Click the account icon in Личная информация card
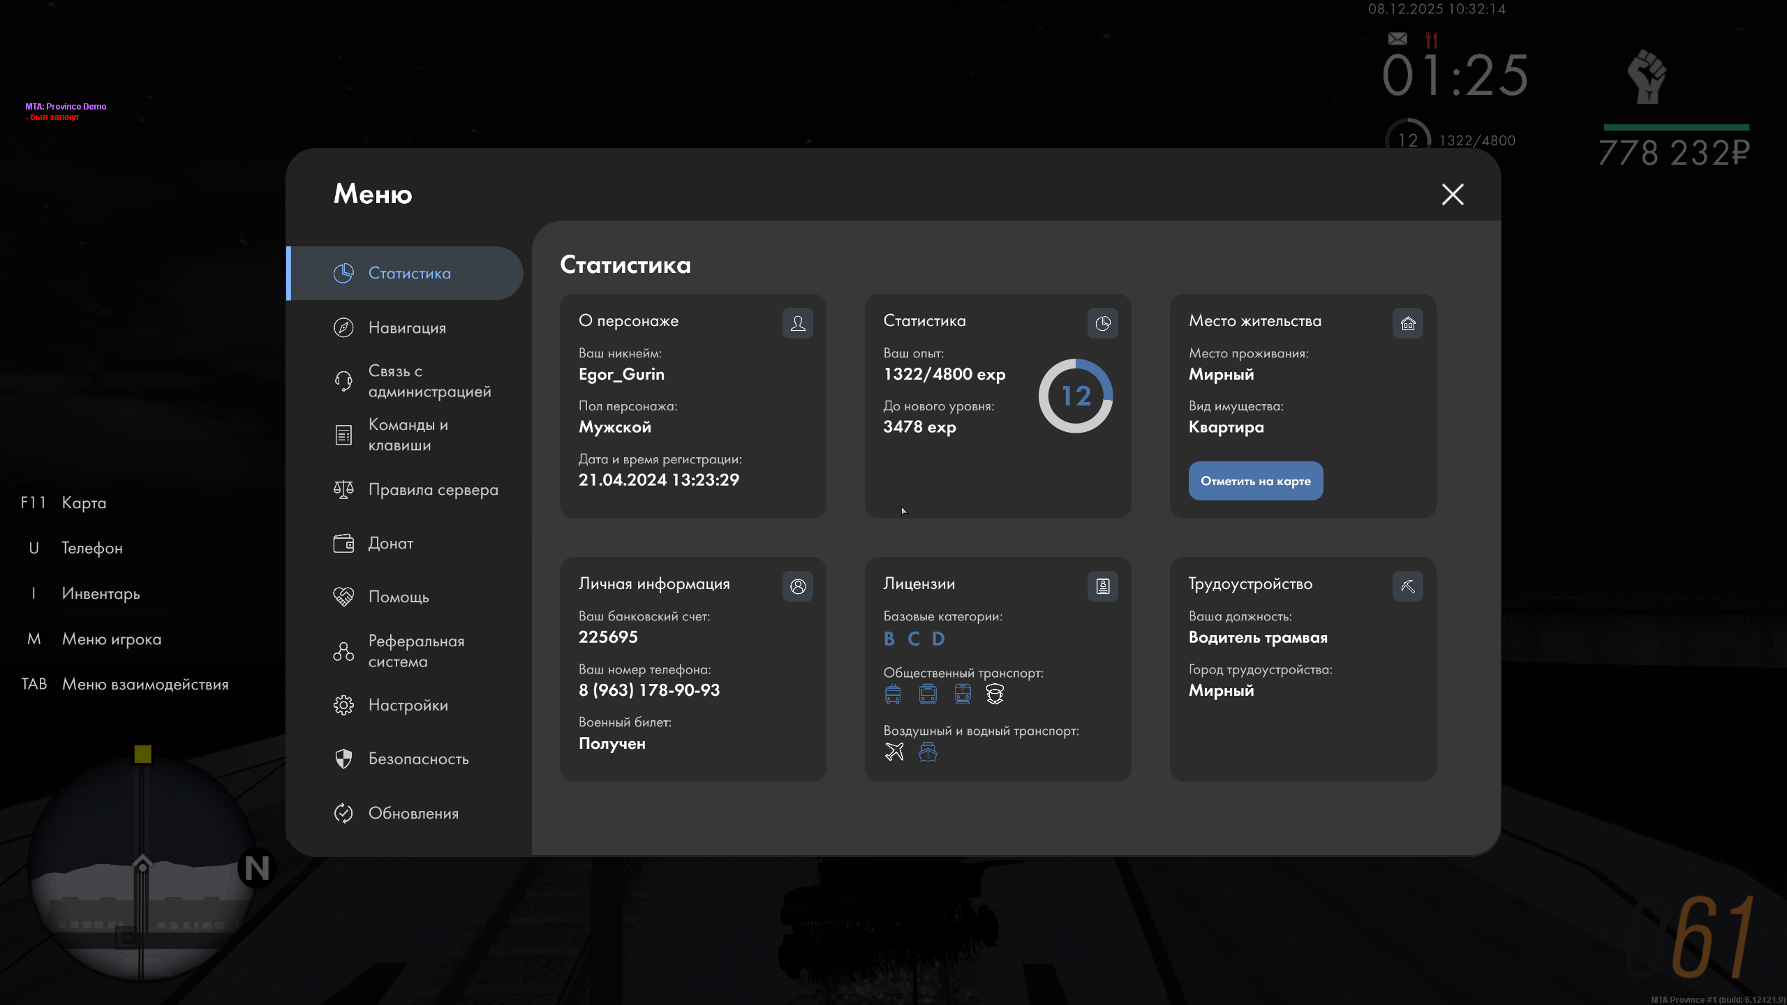Viewport: 1787px width, 1005px height. [797, 586]
